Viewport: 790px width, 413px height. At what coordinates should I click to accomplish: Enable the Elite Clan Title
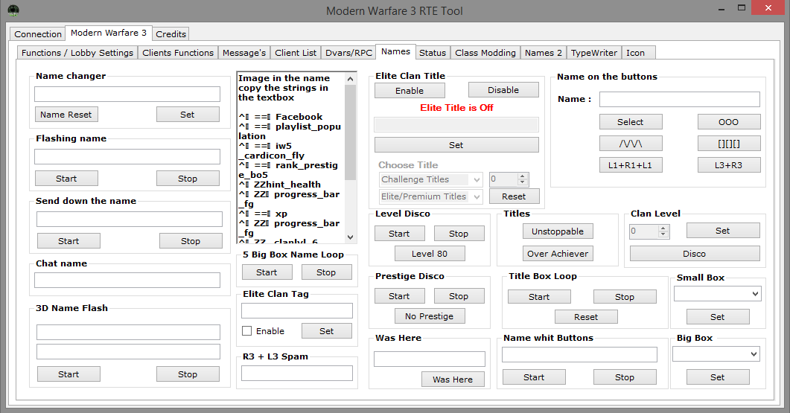[x=410, y=91]
